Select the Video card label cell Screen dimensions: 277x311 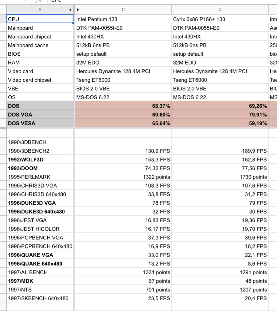tap(40, 71)
